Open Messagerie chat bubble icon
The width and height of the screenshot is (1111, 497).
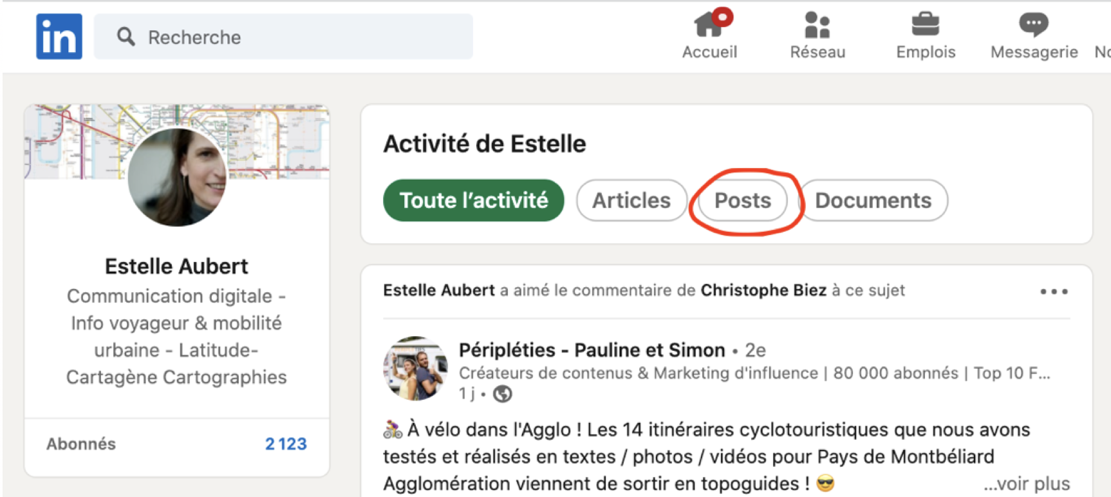[1033, 25]
